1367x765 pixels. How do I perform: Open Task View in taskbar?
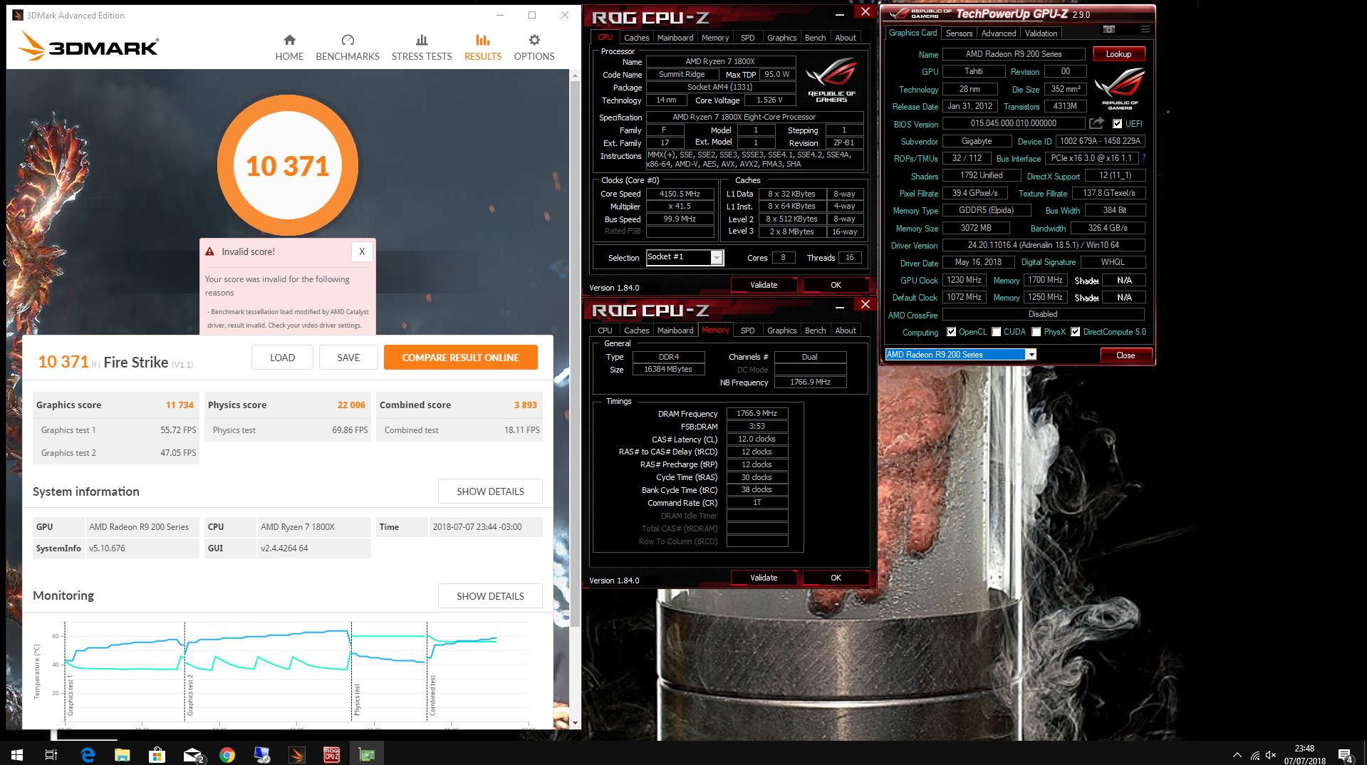point(51,754)
